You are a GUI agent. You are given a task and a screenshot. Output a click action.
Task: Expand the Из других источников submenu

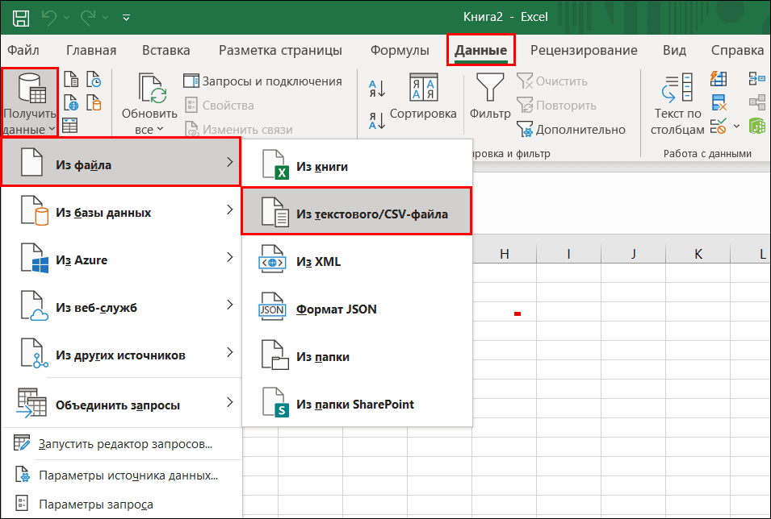tap(121, 353)
